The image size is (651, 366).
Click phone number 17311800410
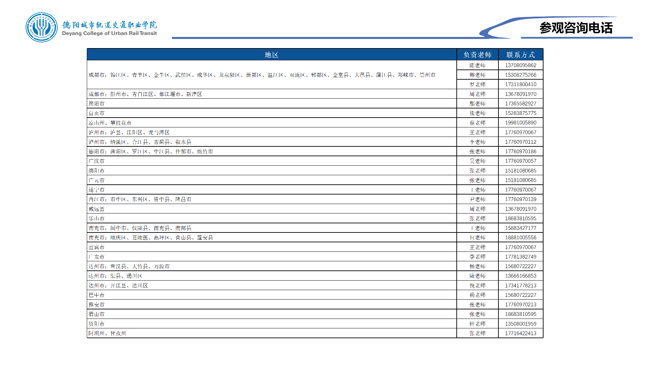point(520,84)
